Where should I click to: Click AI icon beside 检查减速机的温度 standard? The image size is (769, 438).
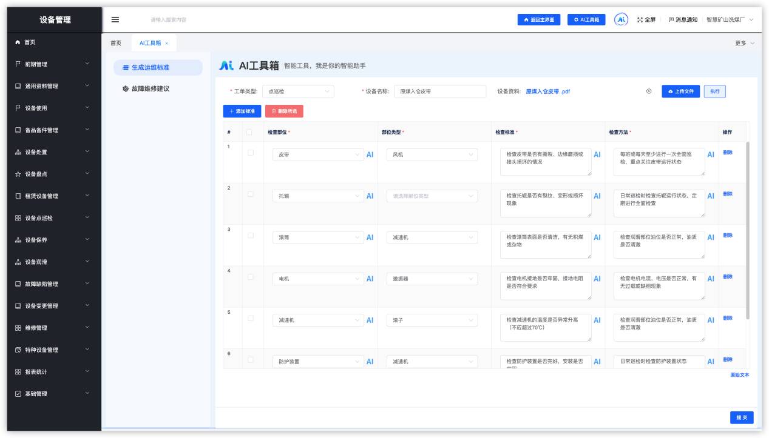(597, 320)
